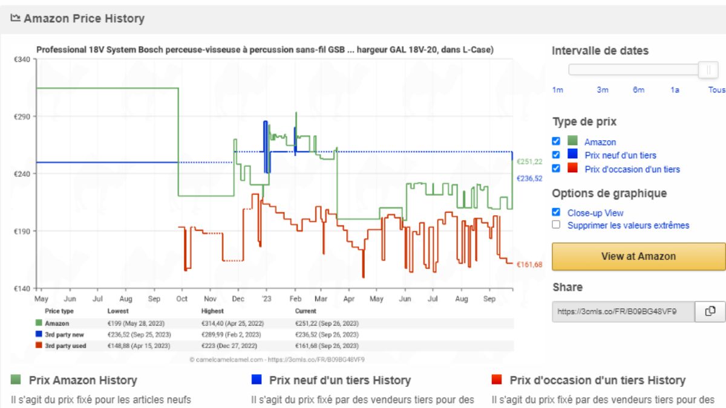726x408 pixels.
Task: Toggle the Prix neuf d'un tiers checkbox
Action: [x=556, y=155]
